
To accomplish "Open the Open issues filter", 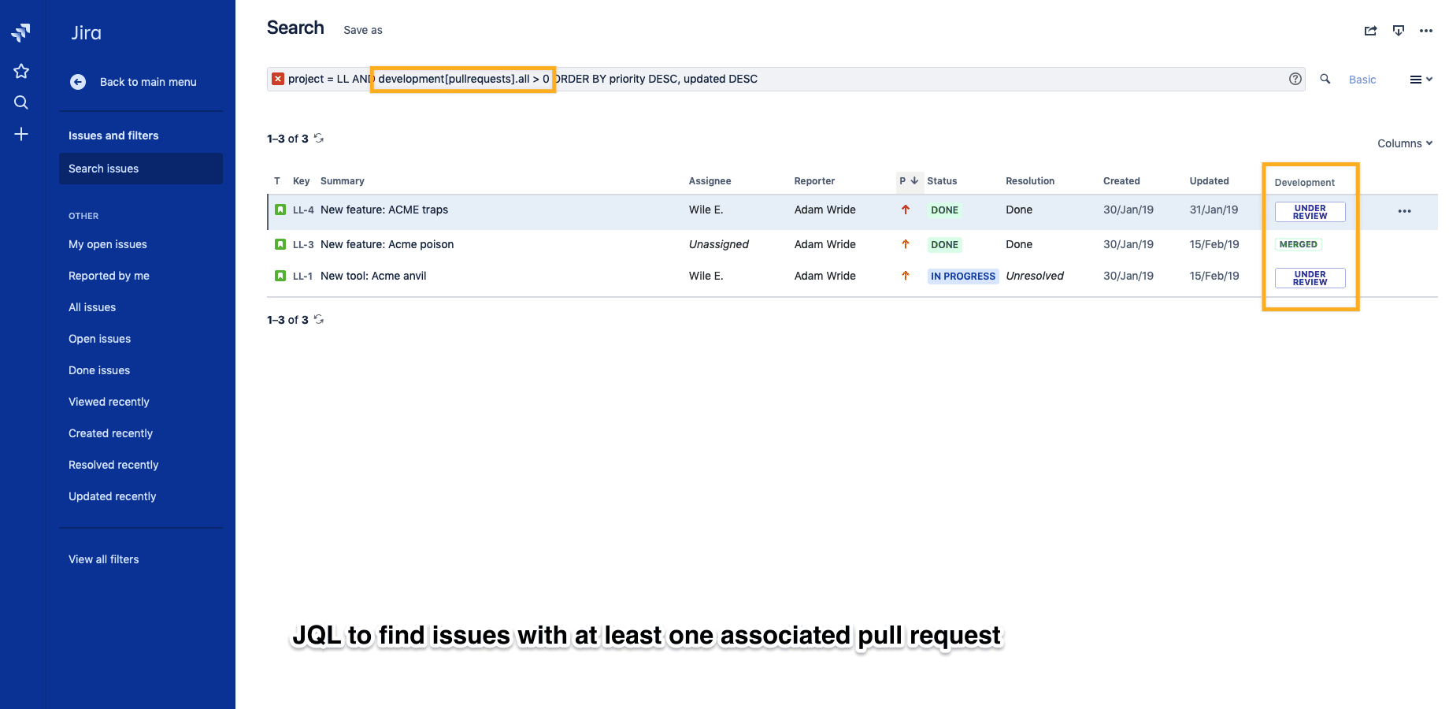I will coord(99,339).
